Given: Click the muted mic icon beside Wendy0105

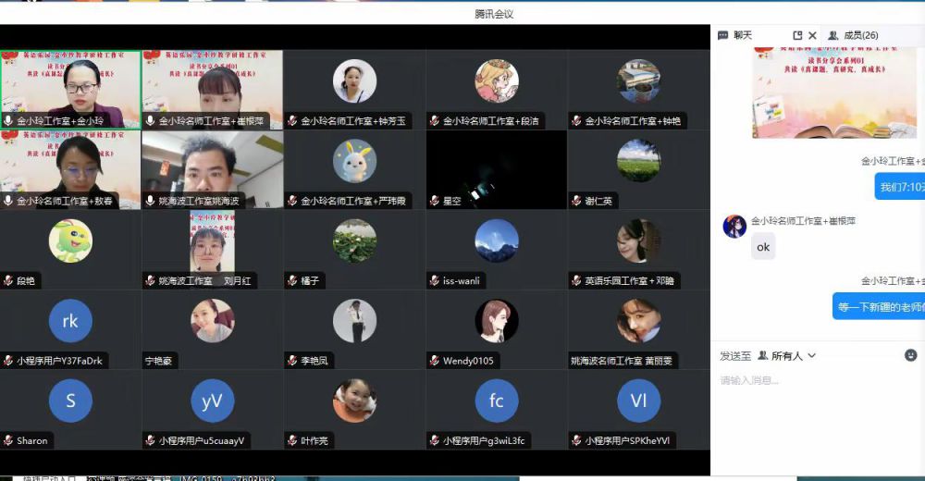Looking at the screenshot, I should click(x=434, y=361).
